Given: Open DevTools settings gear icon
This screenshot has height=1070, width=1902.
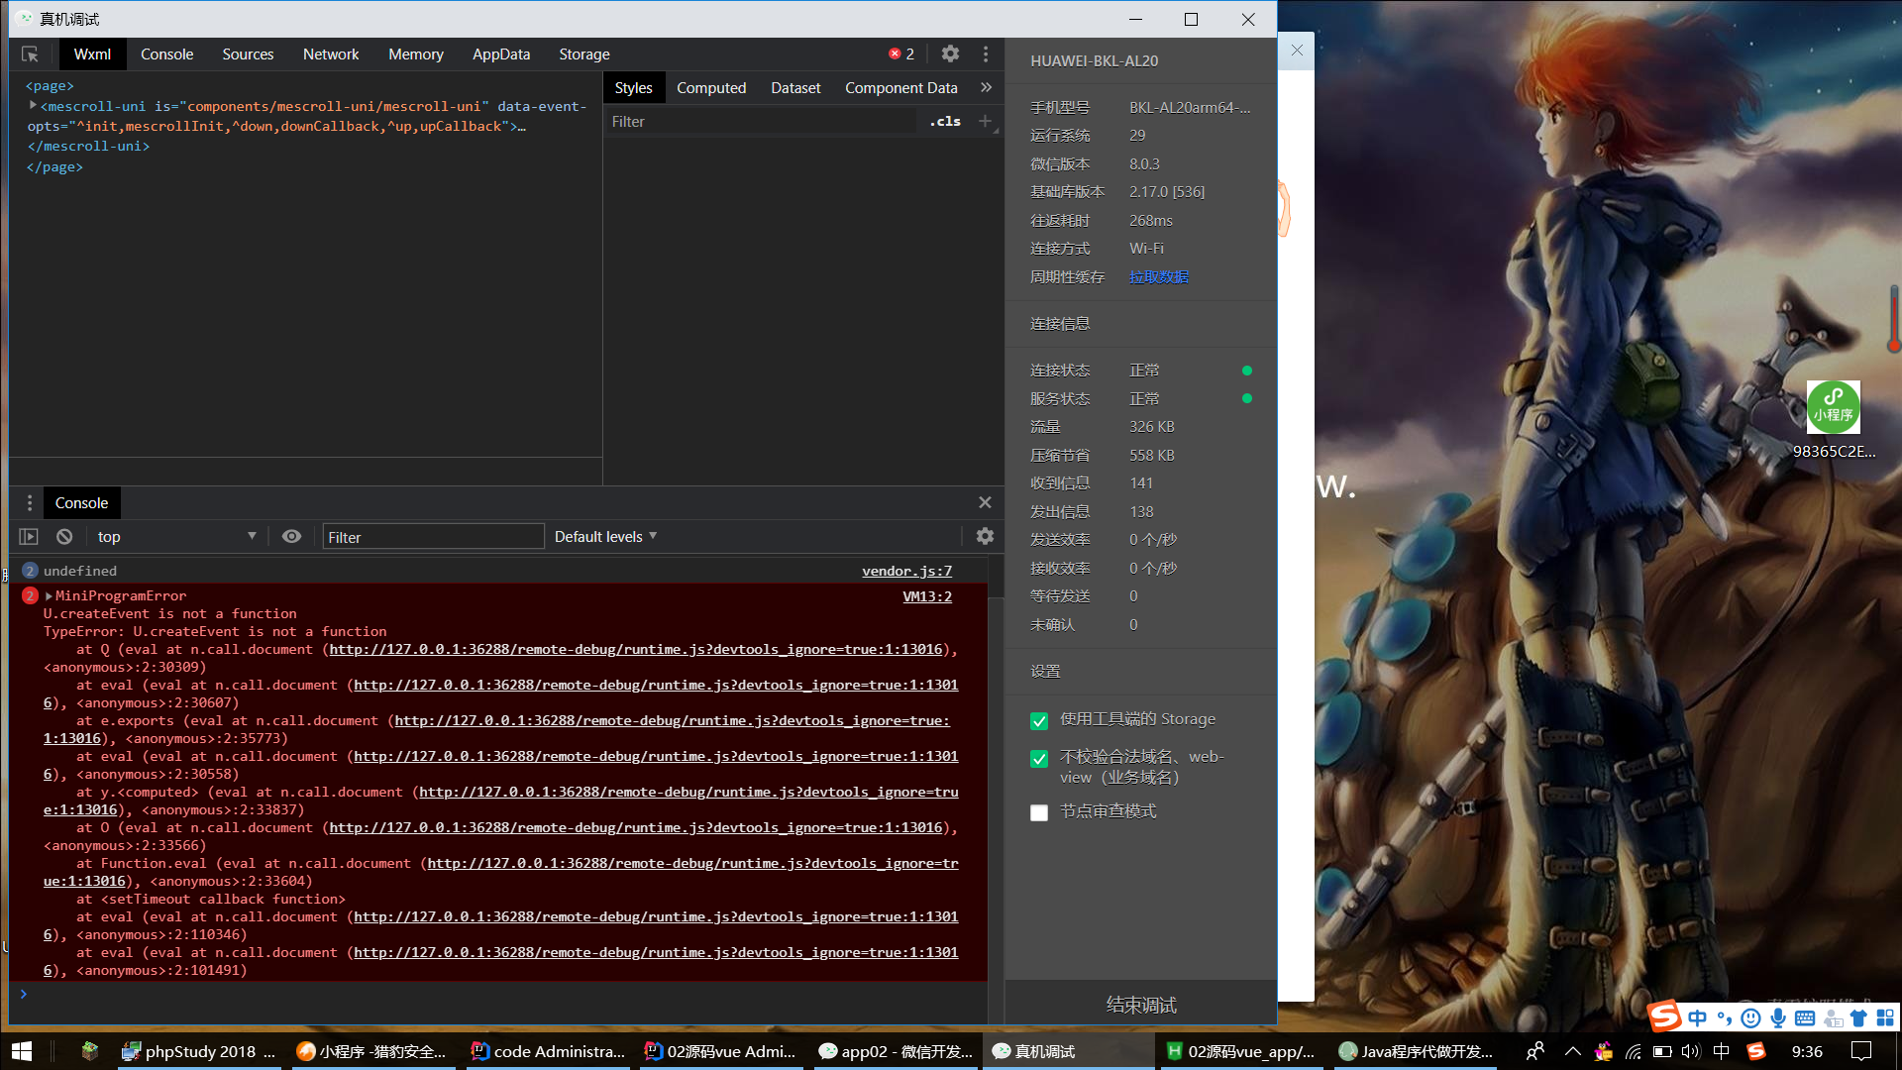Looking at the screenshot, I should (950, 54).
